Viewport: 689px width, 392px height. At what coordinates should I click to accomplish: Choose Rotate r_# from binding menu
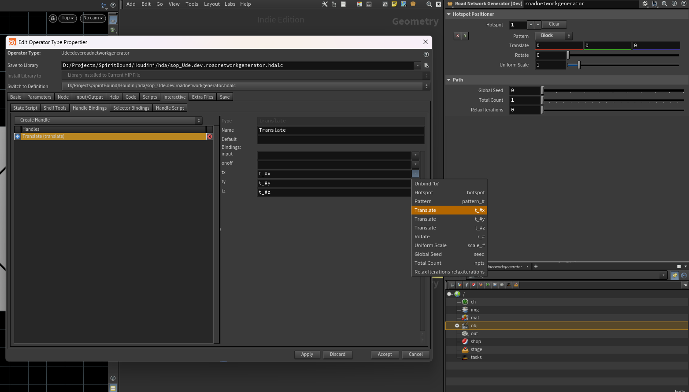tap(449, 237)
